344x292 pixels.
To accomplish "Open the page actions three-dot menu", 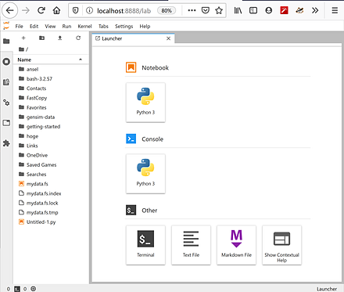I will click(x=192, y=10).
